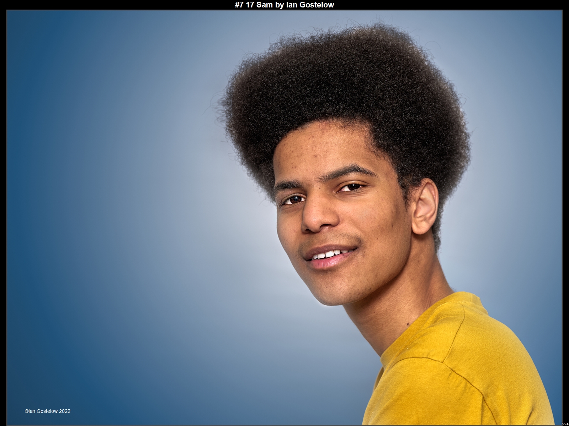Image resolution: width=569 pixels, height=426 pixels.
Task: Click the black border right of the photo
Action: click(x=566, y=213)
